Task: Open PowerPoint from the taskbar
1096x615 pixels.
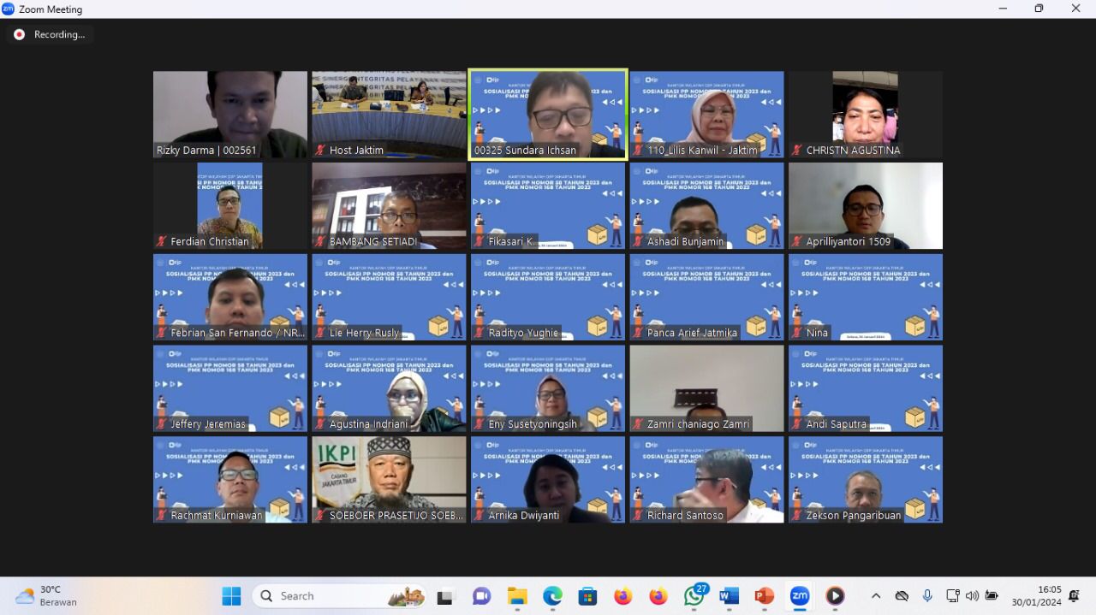Action: coord(764,596)
